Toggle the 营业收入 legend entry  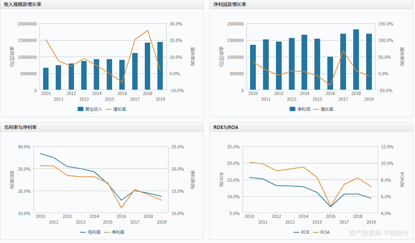(90, 109)
